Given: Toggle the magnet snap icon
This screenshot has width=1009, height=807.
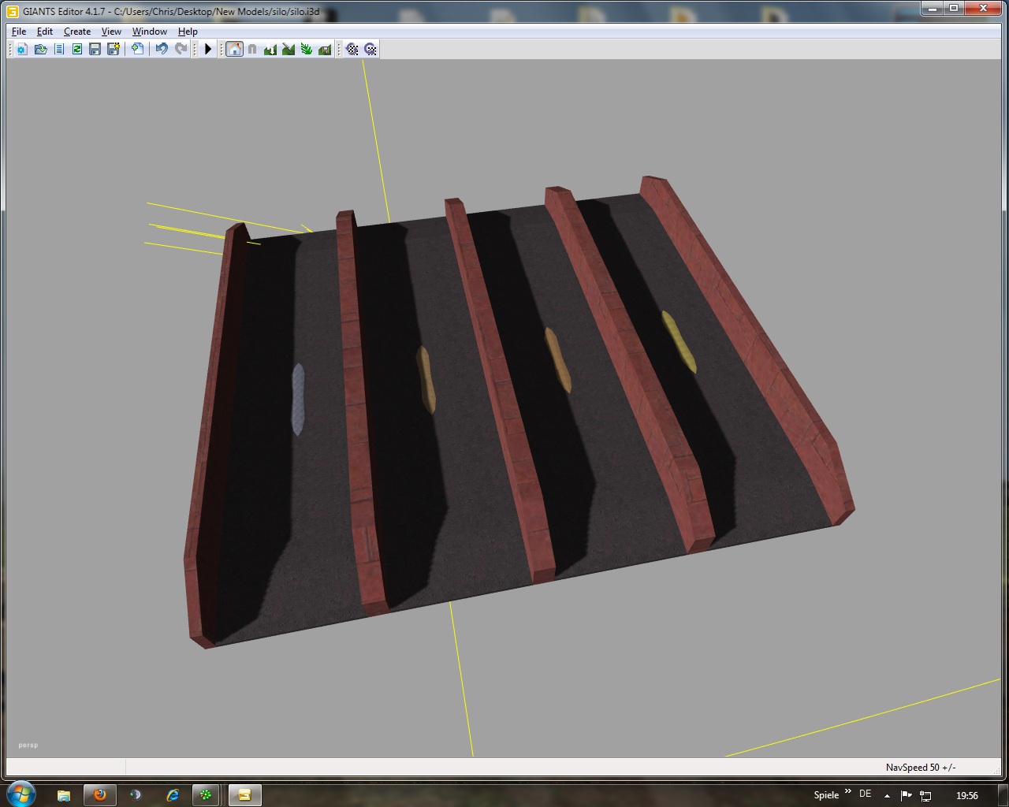Looking at the screenshot, I should click(x=252, y=49).
